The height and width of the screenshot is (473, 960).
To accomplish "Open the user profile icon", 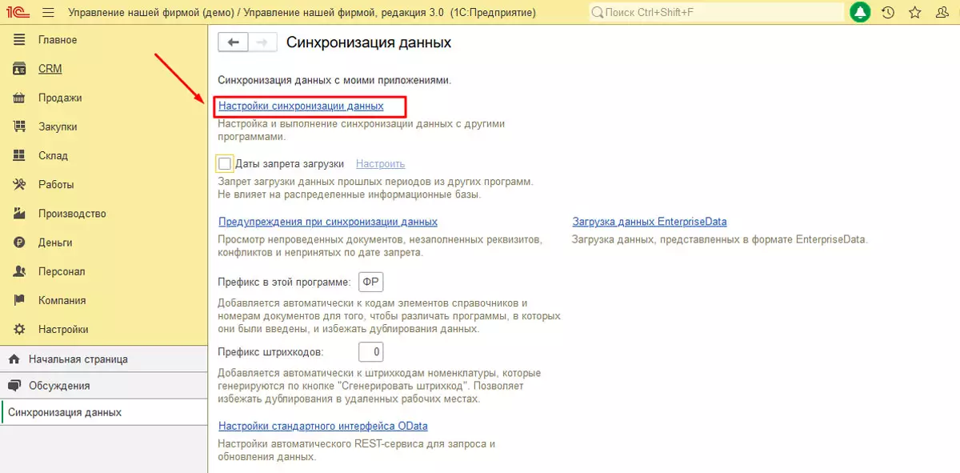I will click(942, 13).
